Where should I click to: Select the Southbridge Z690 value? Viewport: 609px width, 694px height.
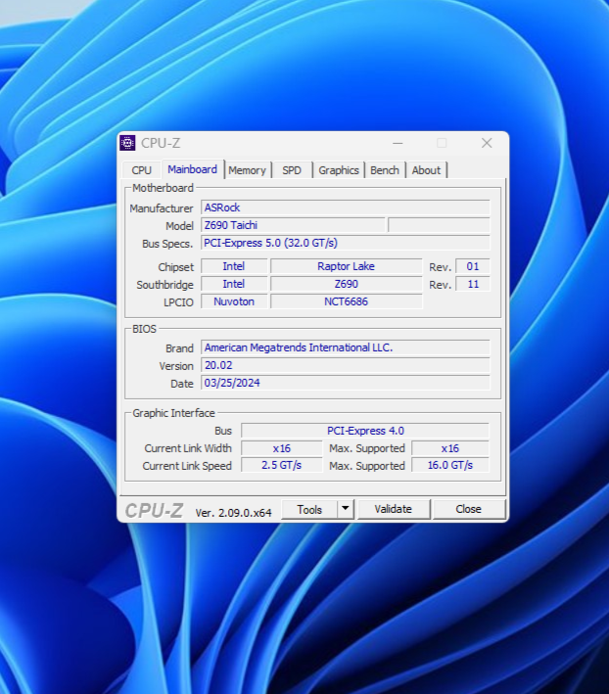click(346, 284)
